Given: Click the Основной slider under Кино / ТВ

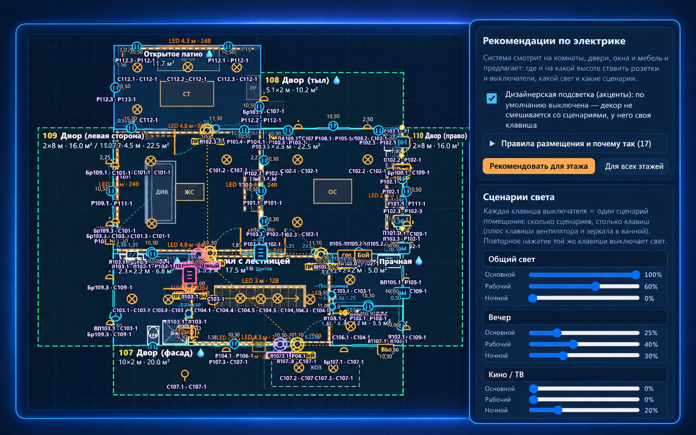Looking at the screenshot, I should pos(584,389).
